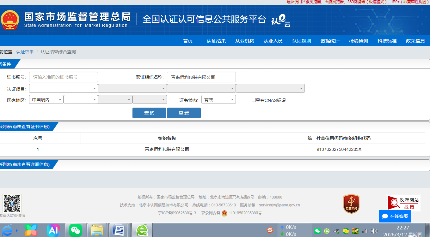Click the police badge beside 京公网安备

pyautogui.click(x=224, y=213)
